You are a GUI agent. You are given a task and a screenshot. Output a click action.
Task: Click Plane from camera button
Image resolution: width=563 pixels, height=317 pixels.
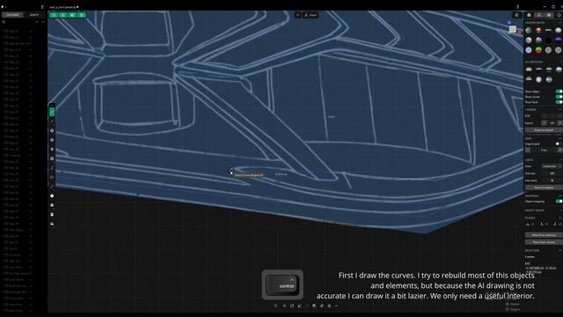point(544,242)
